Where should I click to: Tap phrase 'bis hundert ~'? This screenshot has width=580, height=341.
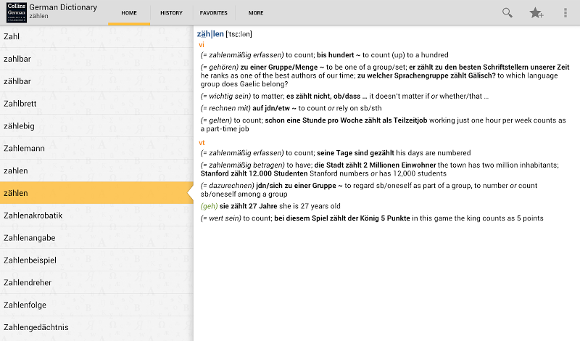[339, 55]
